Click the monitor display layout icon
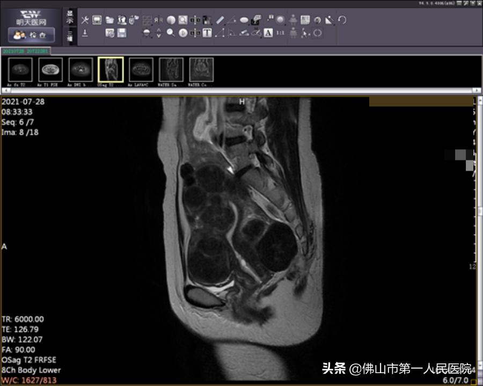The width and height of the screenshot is (483, 386). pos(97,20)
